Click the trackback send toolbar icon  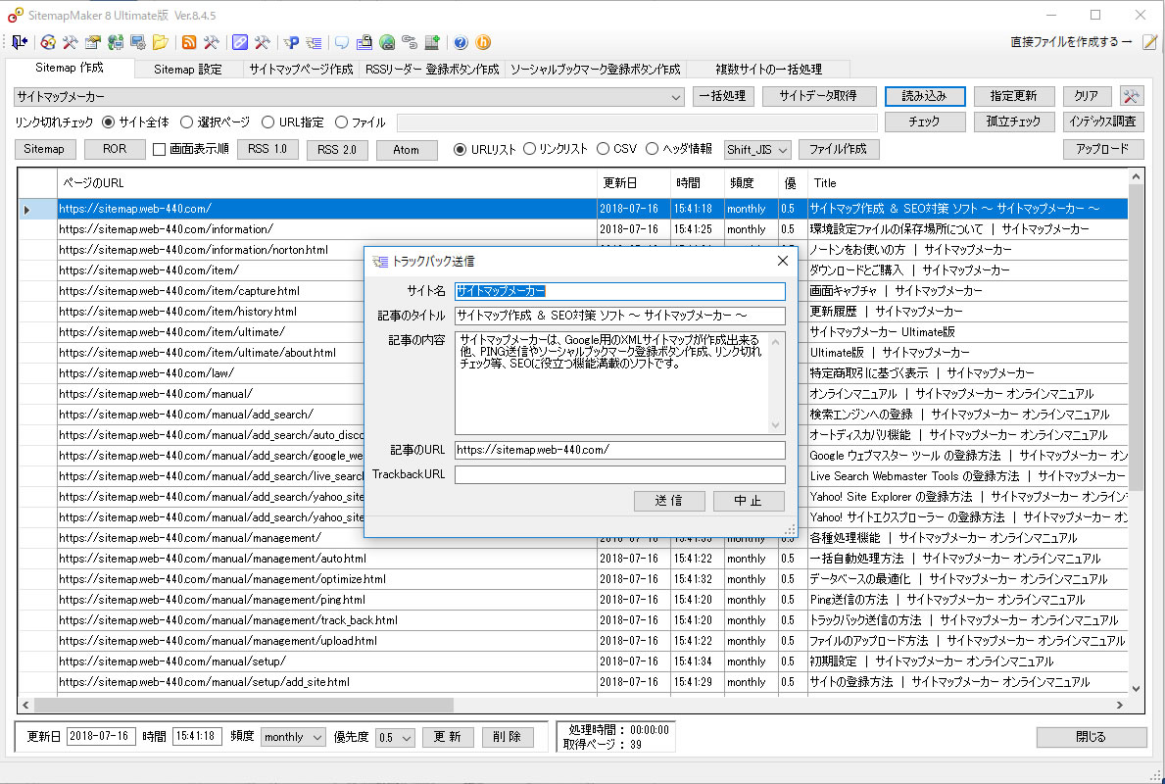314,42
